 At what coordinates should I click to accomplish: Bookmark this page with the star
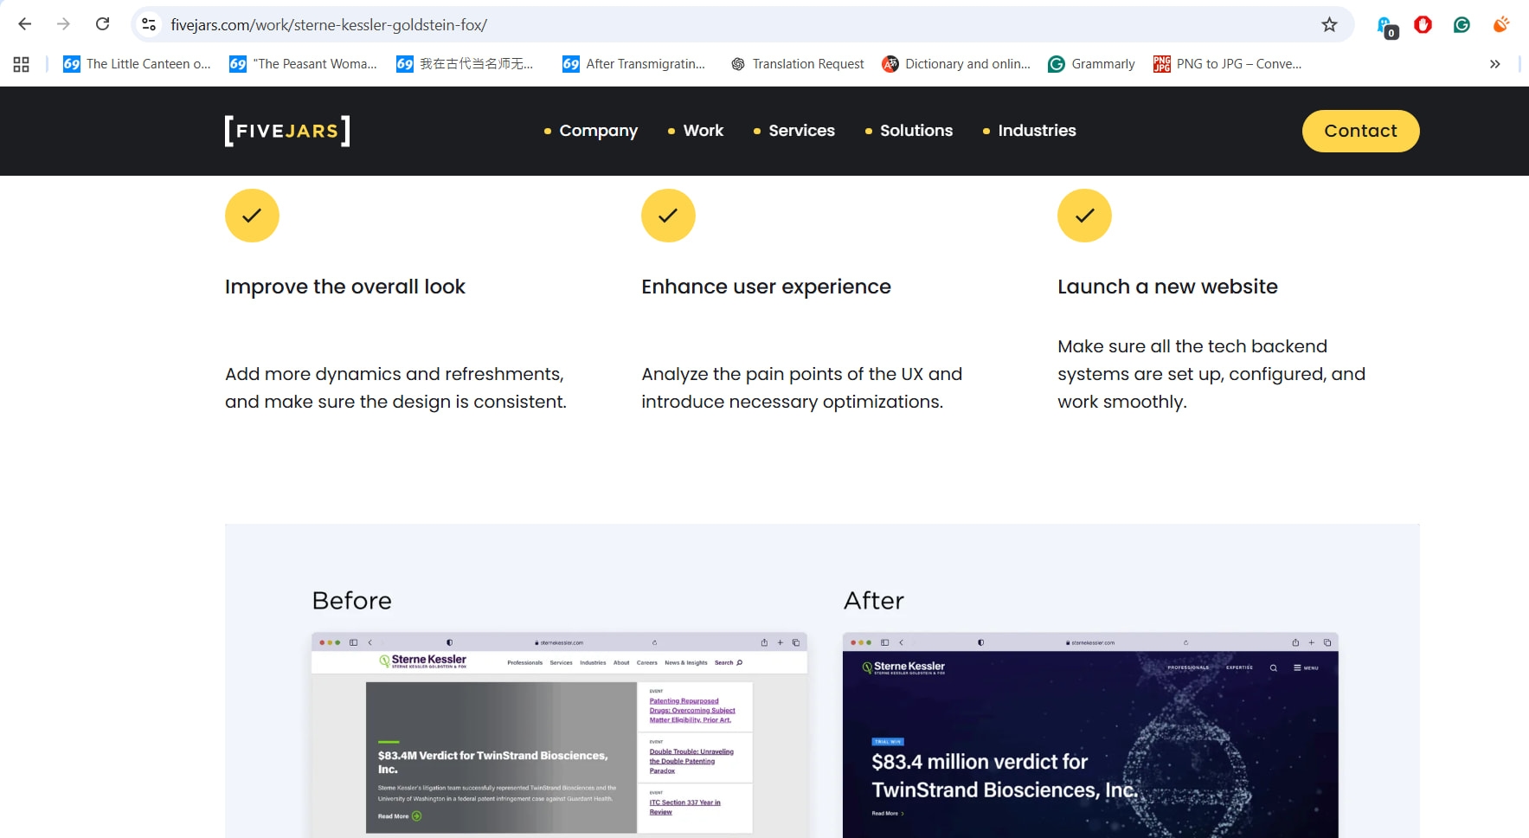(x=1329, y=24)
